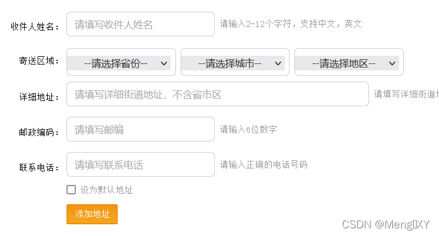Click the chevron arrow in the 请选择城市 dropdown
This screenshot has width=439, height=236.
278,63
